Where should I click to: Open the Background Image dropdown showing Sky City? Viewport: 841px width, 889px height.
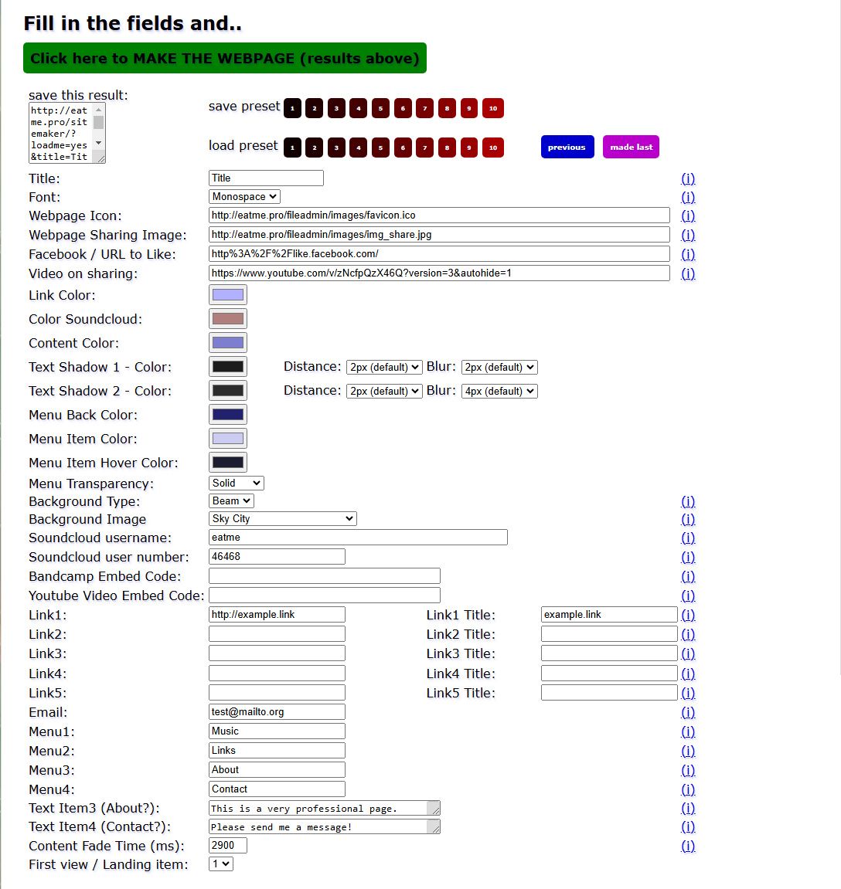pyautogui.click(x=281, y=518)
